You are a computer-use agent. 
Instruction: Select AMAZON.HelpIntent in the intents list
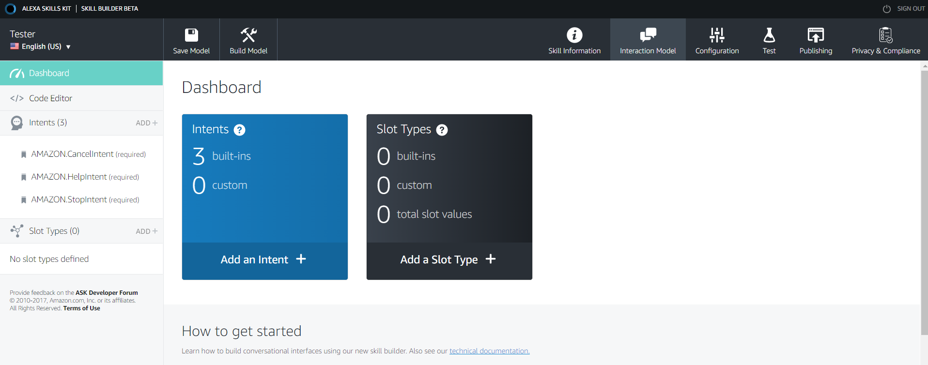point(69,177)
